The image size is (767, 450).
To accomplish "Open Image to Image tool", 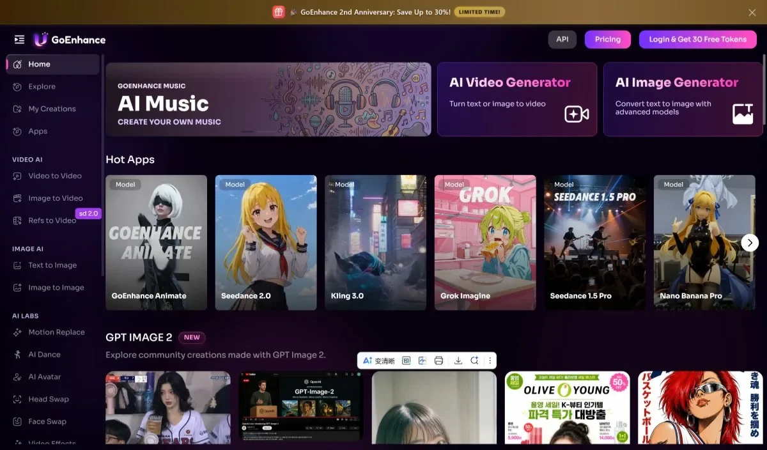I will [53, 288].
